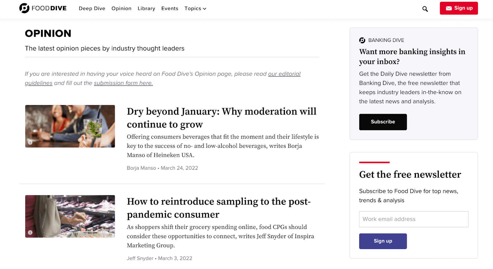Screen dimensions: 493x269
Task: Click the date March 24, 2022
Action: point(179,168)
